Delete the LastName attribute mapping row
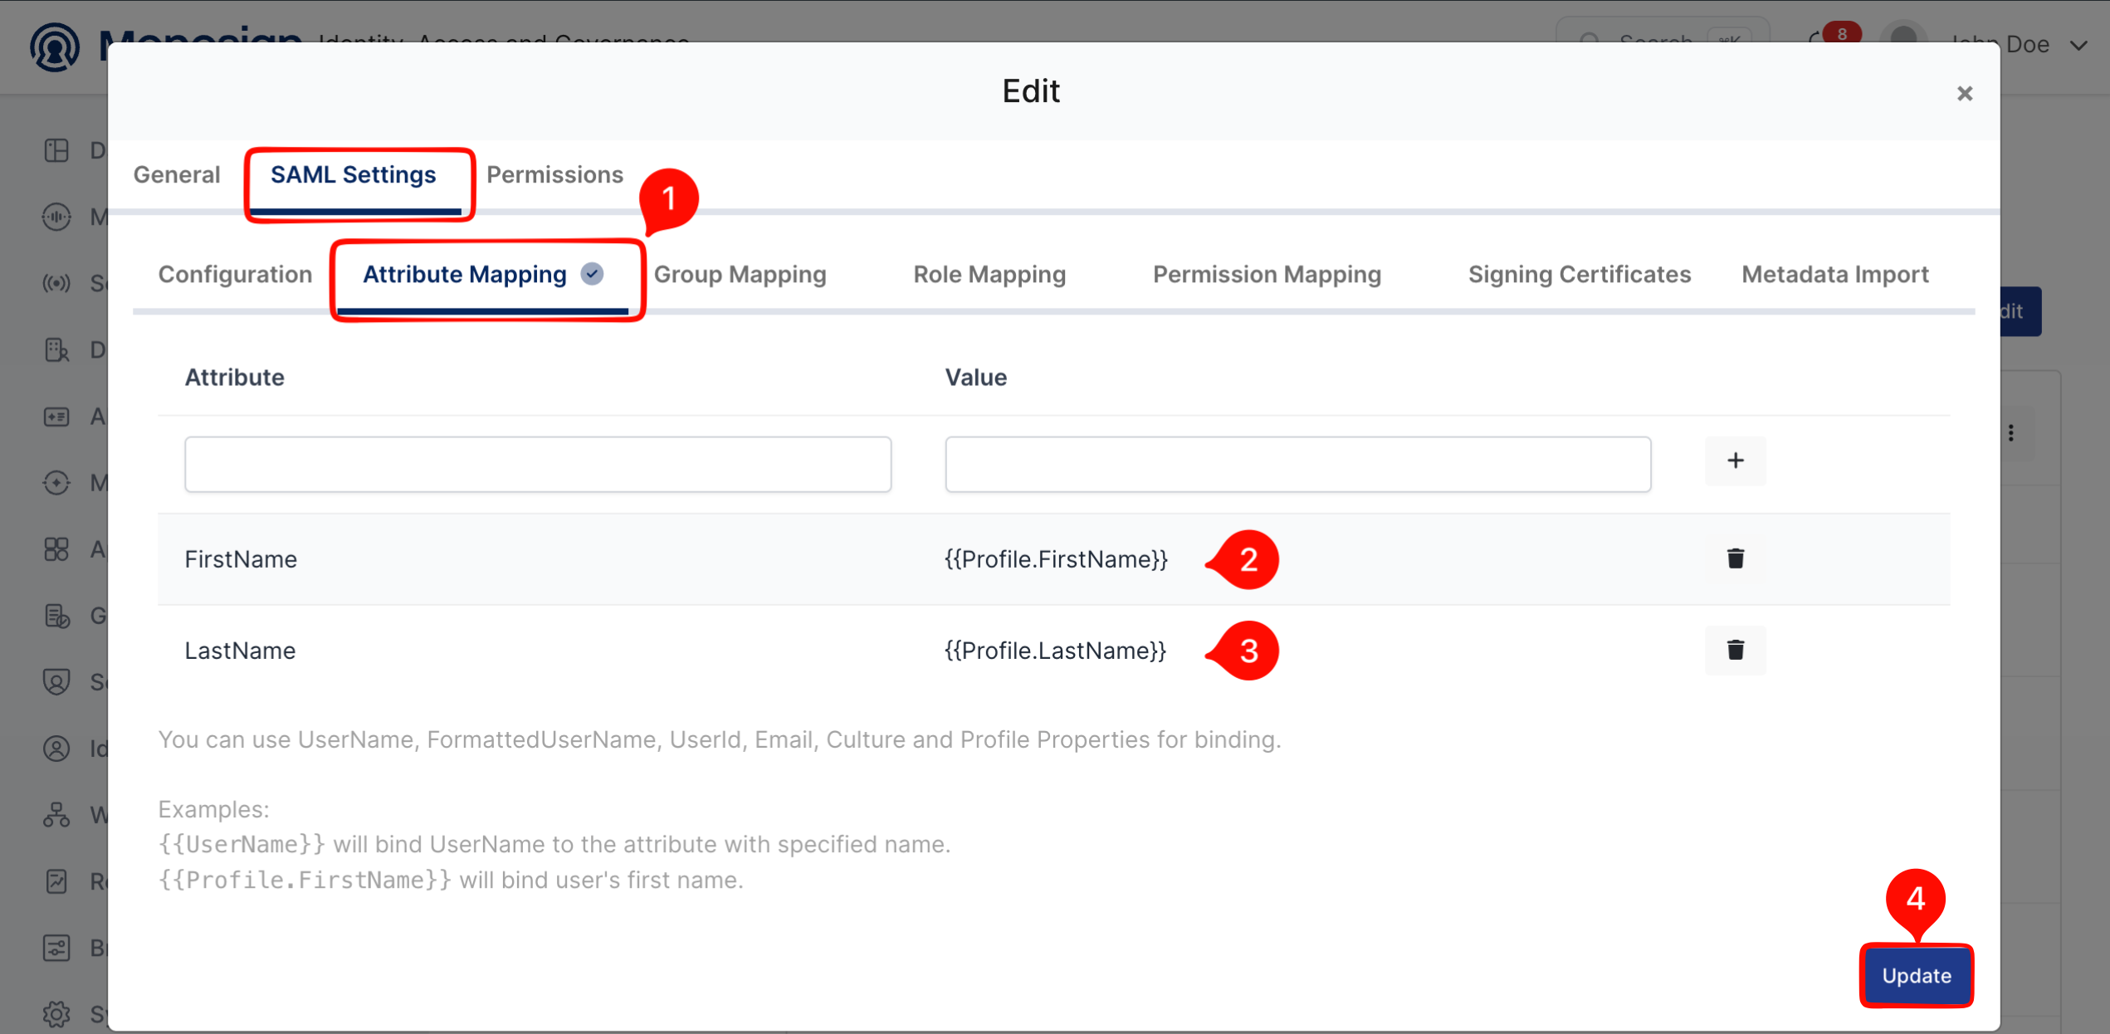Screen dimensions: 2110x1034 (x=1735, y=650)
